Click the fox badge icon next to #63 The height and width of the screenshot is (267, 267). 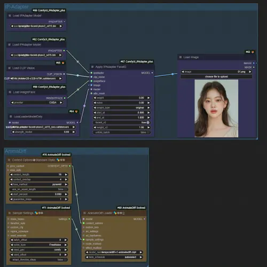tap(253, 52)
